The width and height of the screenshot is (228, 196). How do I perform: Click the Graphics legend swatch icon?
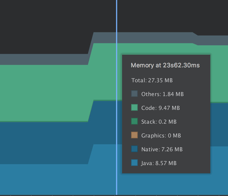pyautogui.click(x=134, y=135)
